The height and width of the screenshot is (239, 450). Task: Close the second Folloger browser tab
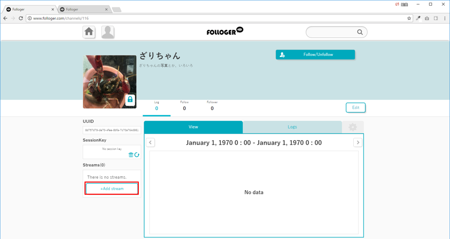pos(107,9)
